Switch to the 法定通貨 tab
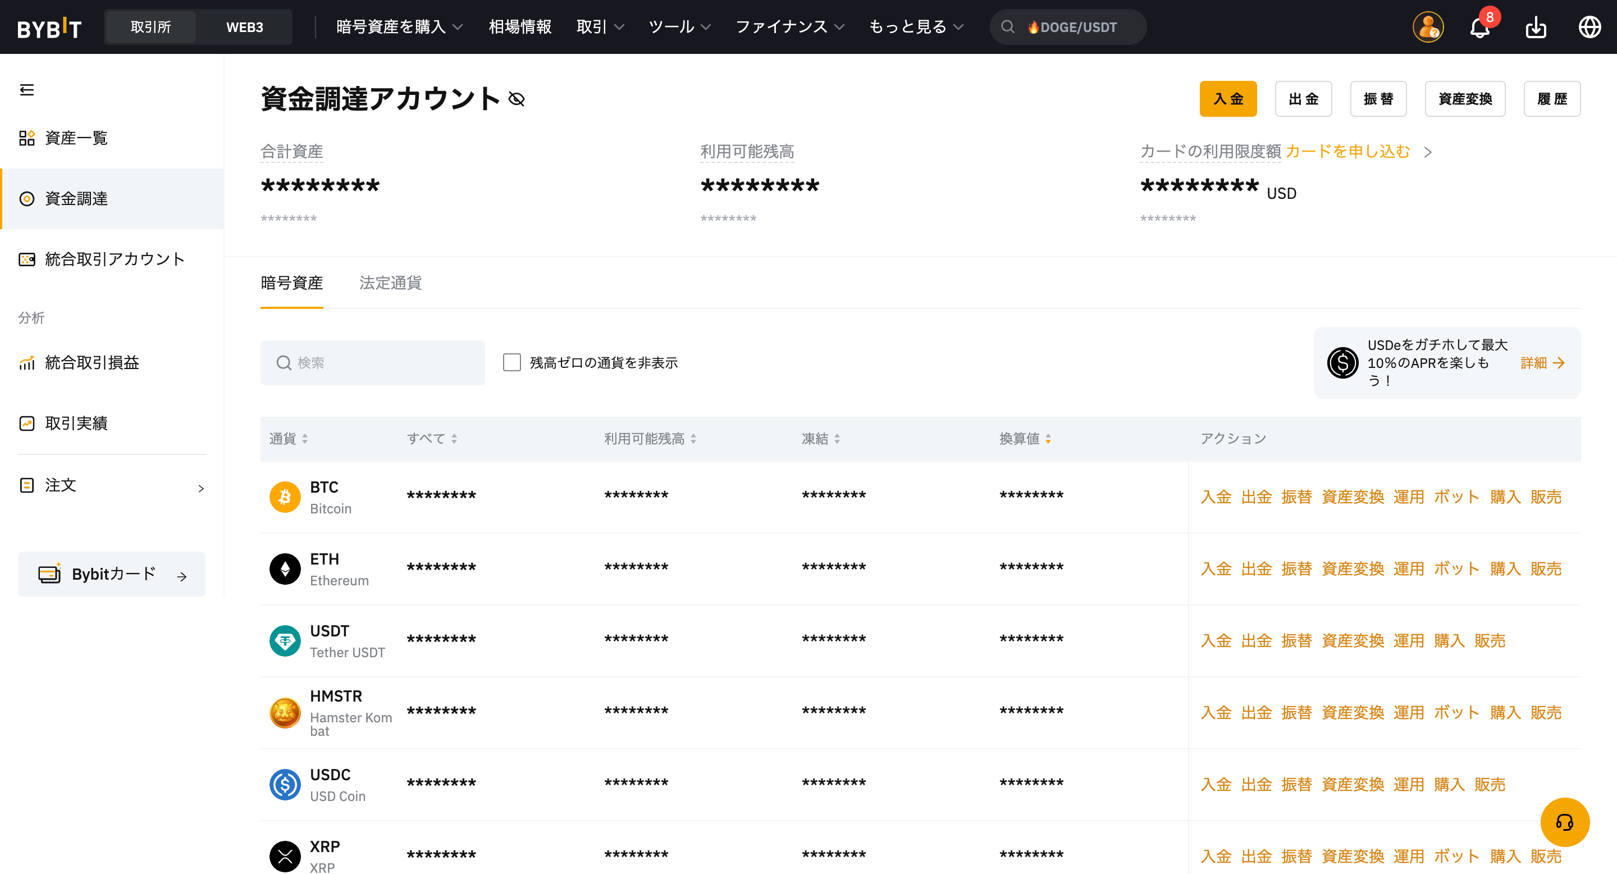The width and height of the screenshot is (1617, 874). click(x=389, y=283)
